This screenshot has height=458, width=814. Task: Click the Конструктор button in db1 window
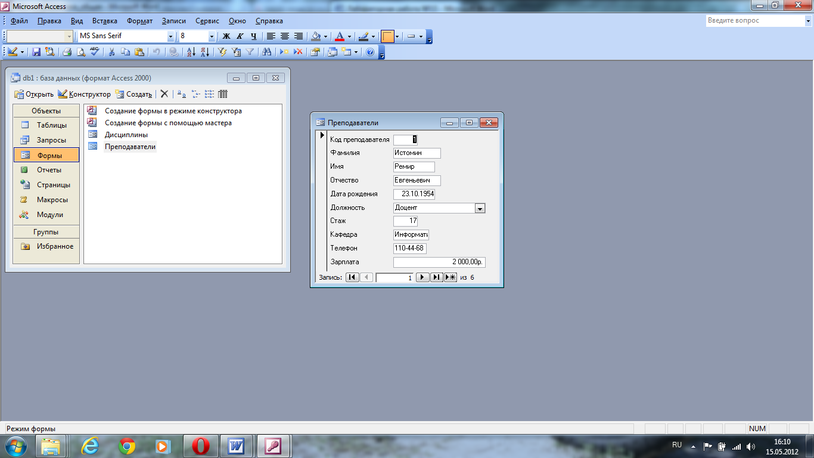pyautogui.click(x=84, y=94)
